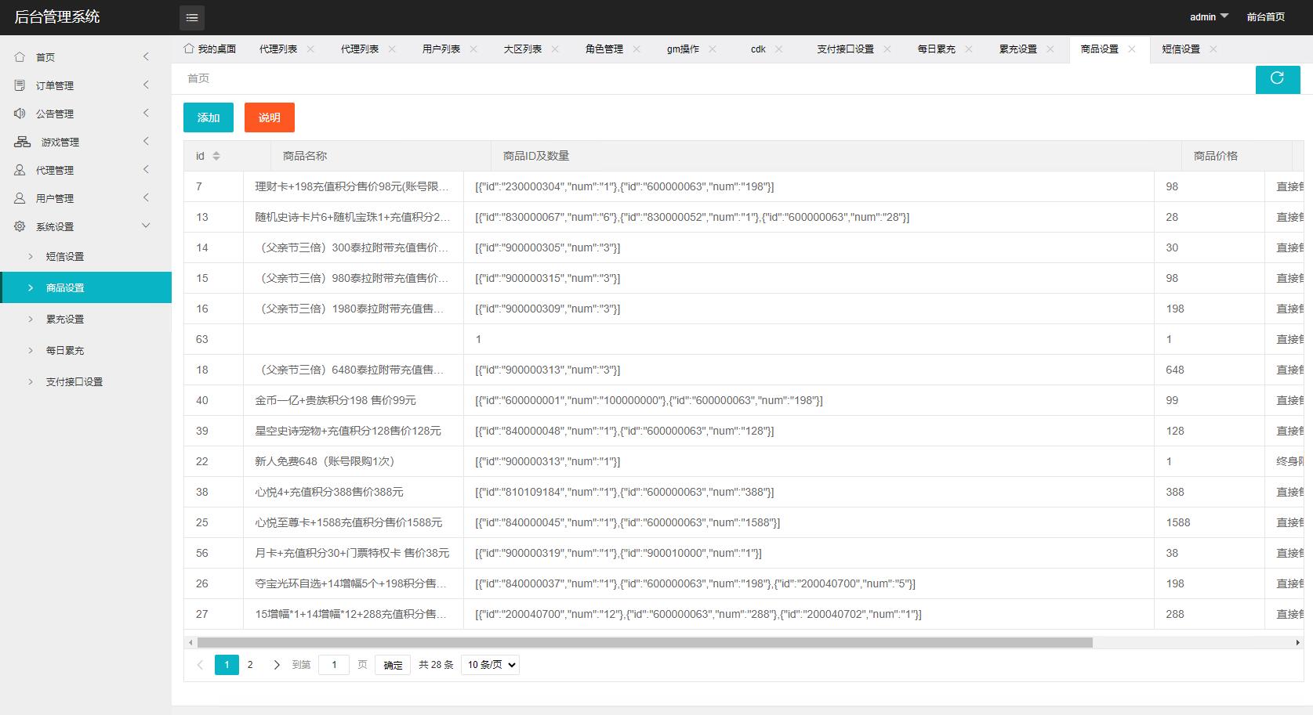Click the hamburger menu toggle icon

coord(192,17)
